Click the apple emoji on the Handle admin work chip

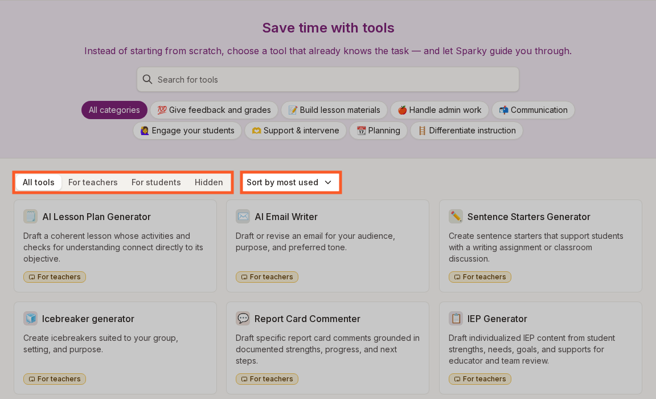tap(402, 110)
